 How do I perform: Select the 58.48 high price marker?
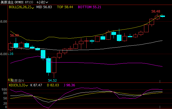pyautogui.click(x=156, y=11)
